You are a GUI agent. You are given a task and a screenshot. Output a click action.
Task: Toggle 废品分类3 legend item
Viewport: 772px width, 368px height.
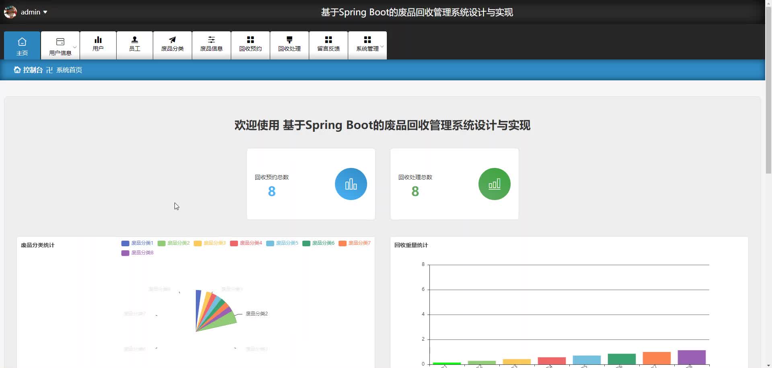209,243
